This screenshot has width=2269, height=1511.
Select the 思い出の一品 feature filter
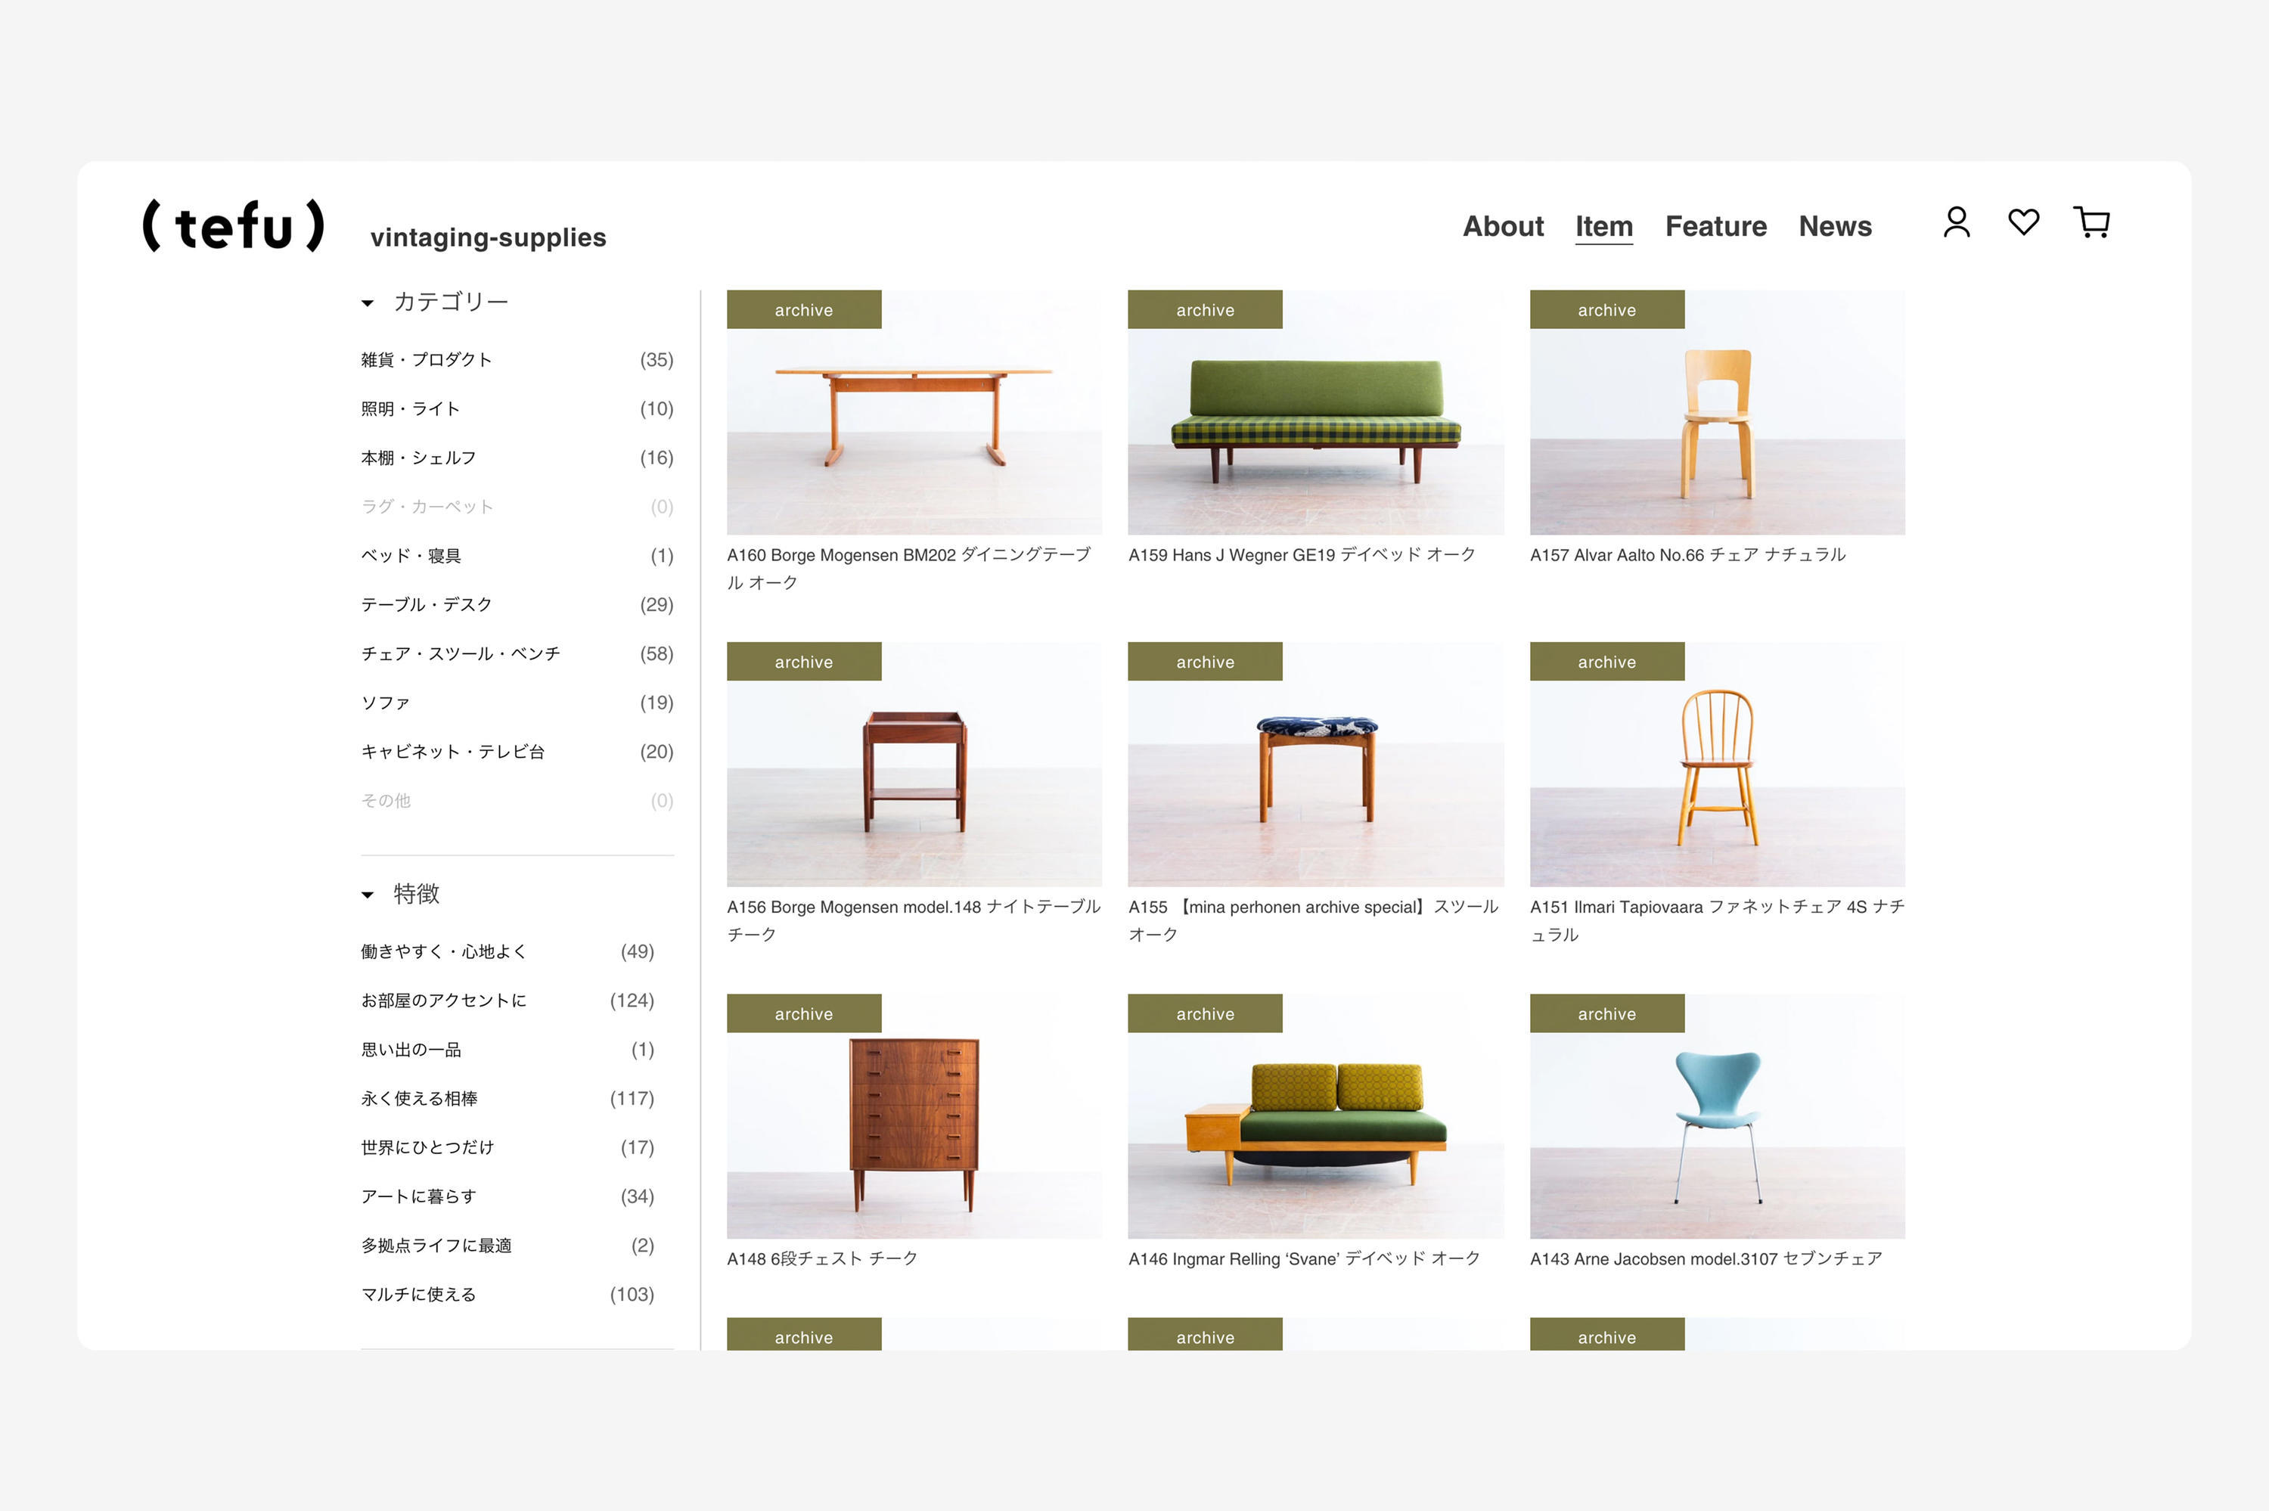(507, 1050)
